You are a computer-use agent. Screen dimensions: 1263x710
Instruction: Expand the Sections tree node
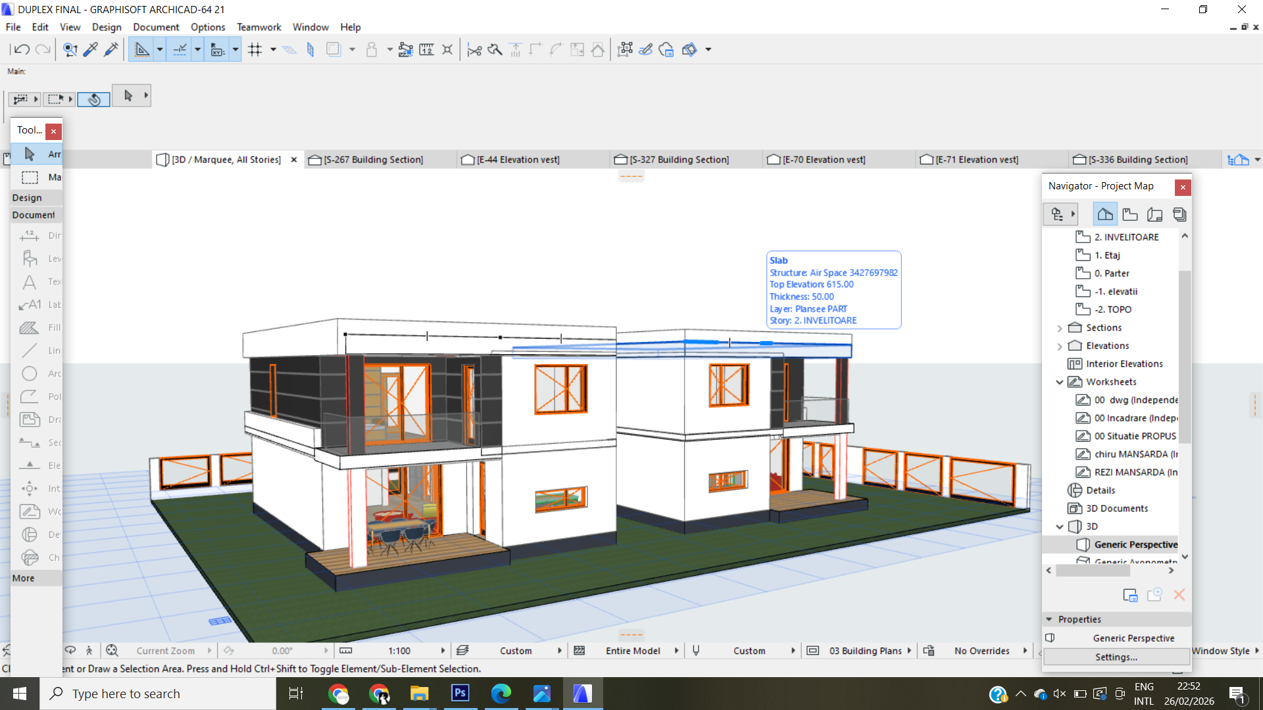pos(1059,327)
